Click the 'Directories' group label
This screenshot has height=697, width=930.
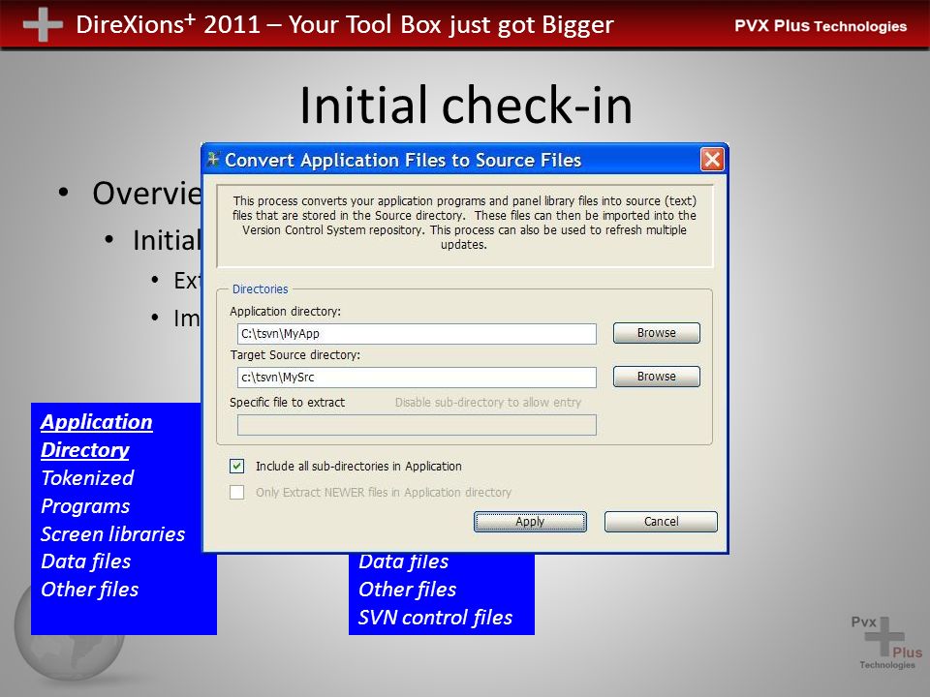coord(260,289)
